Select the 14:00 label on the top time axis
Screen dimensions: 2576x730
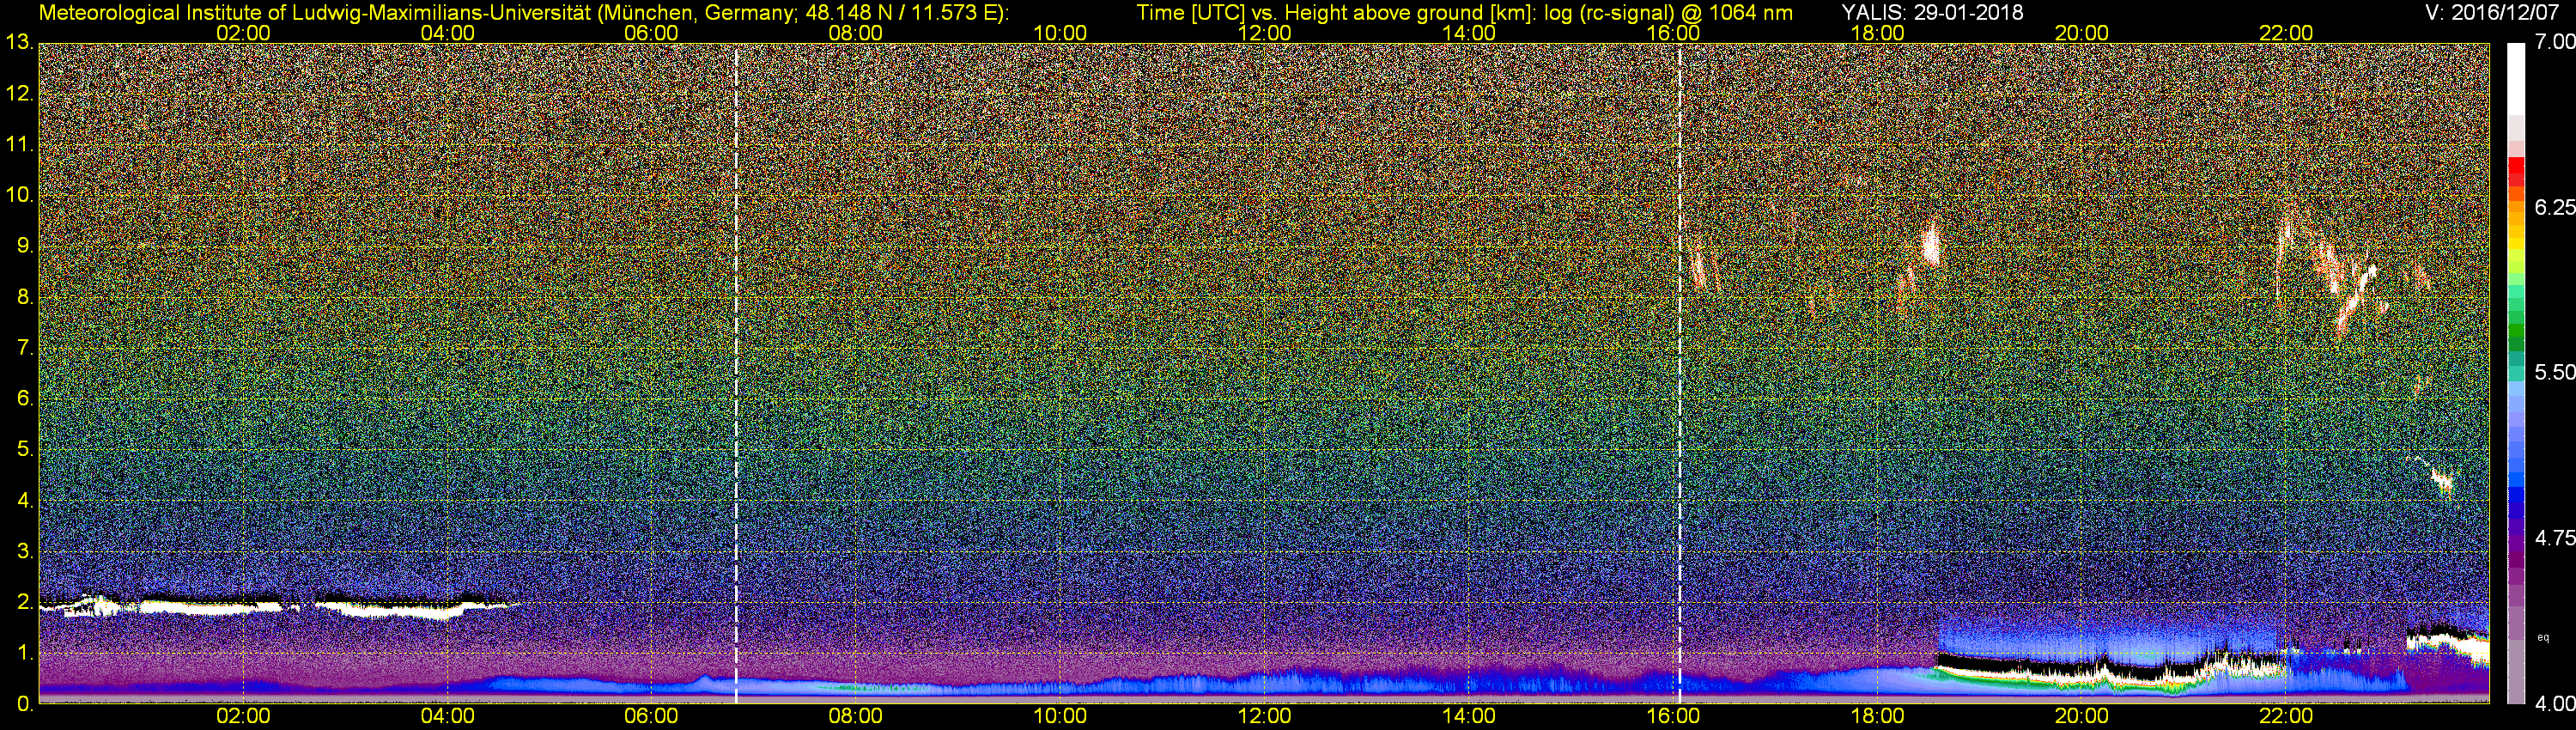click(x=1469, y=32)
